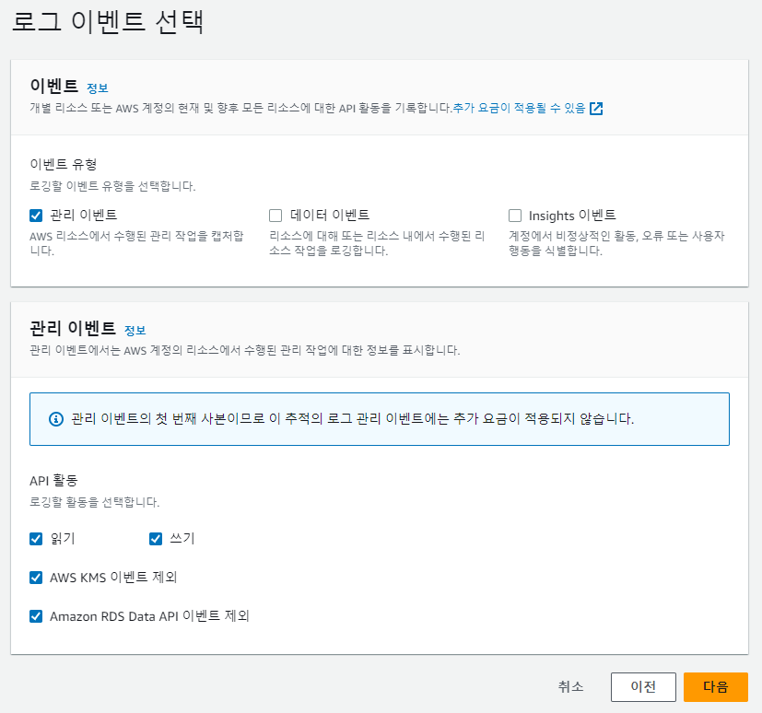The width and height of the screenshot is (762, 713).
Task: Uncheck Amazon RDS Data API 이벤트 제외
Action: (36, 616)
